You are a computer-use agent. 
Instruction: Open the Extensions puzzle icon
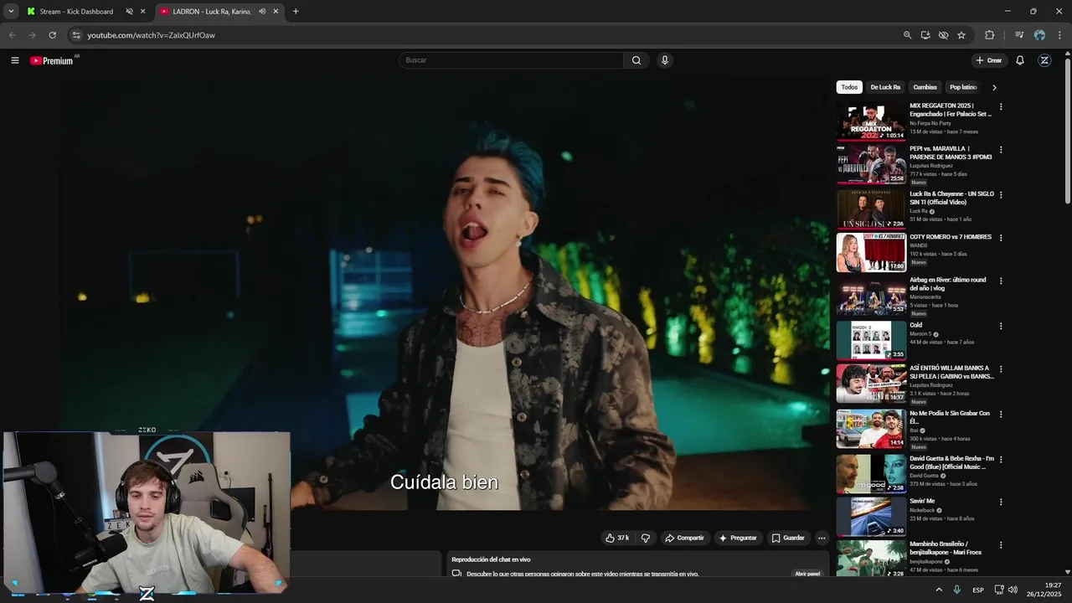[989, 35]
